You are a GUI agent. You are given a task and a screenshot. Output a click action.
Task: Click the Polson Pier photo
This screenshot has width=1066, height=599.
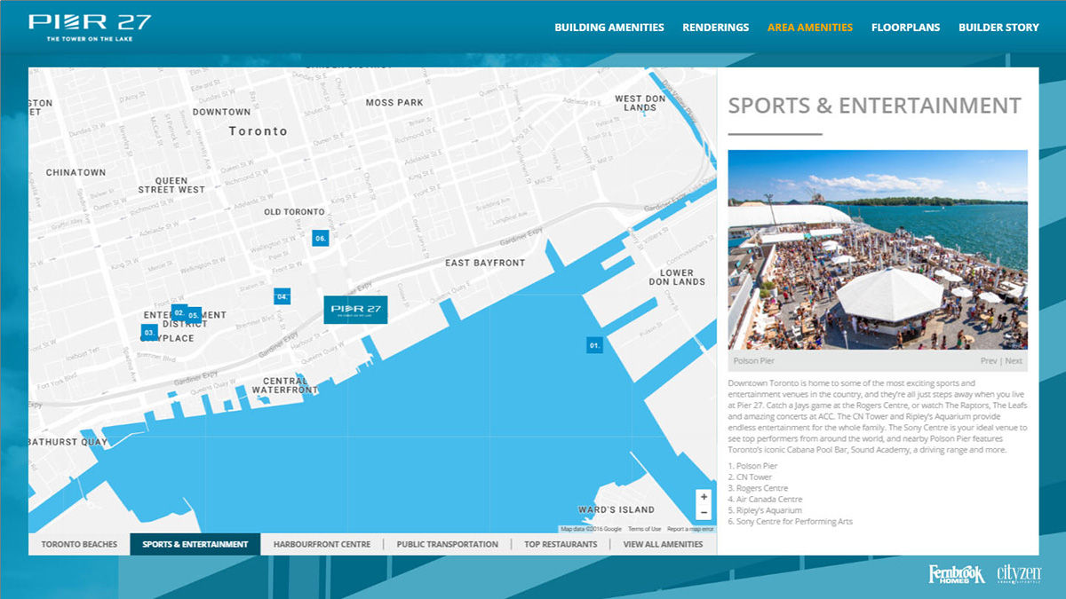[878, 249]
